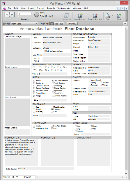Viewport: 130px width, 181px height.
Task: Click the Latin name field
Action: (x=57, y=38)
